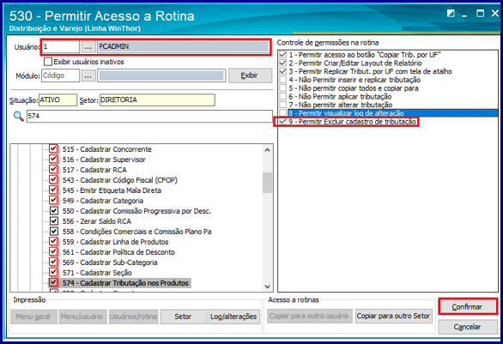This screenshot has height=344, width=503.
Task: Check permission 7 Não permitir alterar tributação
Action: pyautogui.click(x=283, y=105)
